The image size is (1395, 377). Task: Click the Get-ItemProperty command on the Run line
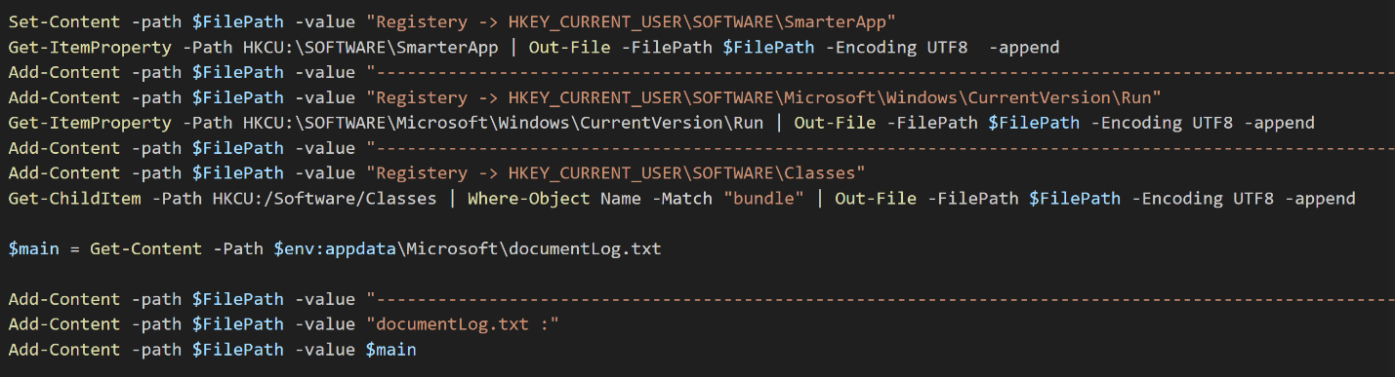[x=90, y=123]
